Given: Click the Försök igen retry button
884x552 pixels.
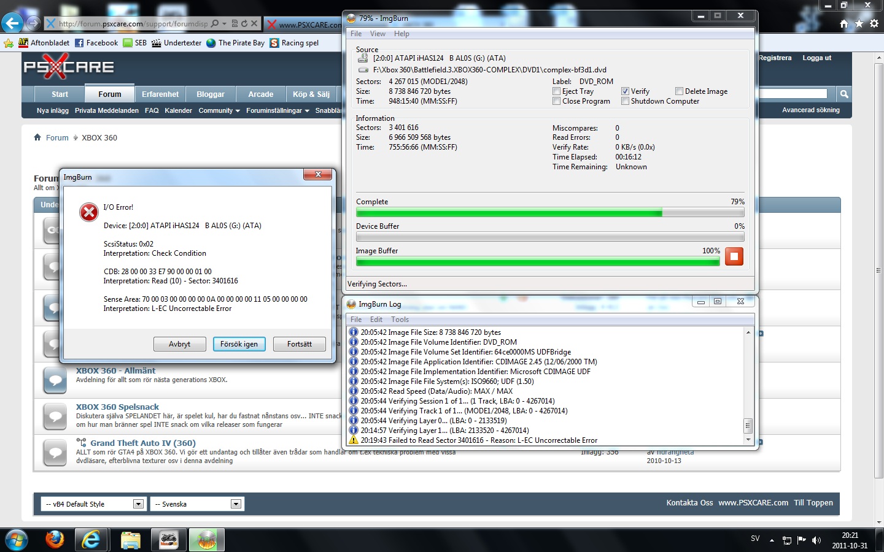Looking at the screenshot, I should [239, 344].
